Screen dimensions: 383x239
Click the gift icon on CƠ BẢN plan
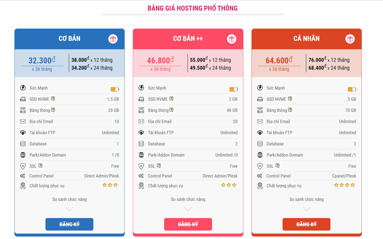(113, 39)
